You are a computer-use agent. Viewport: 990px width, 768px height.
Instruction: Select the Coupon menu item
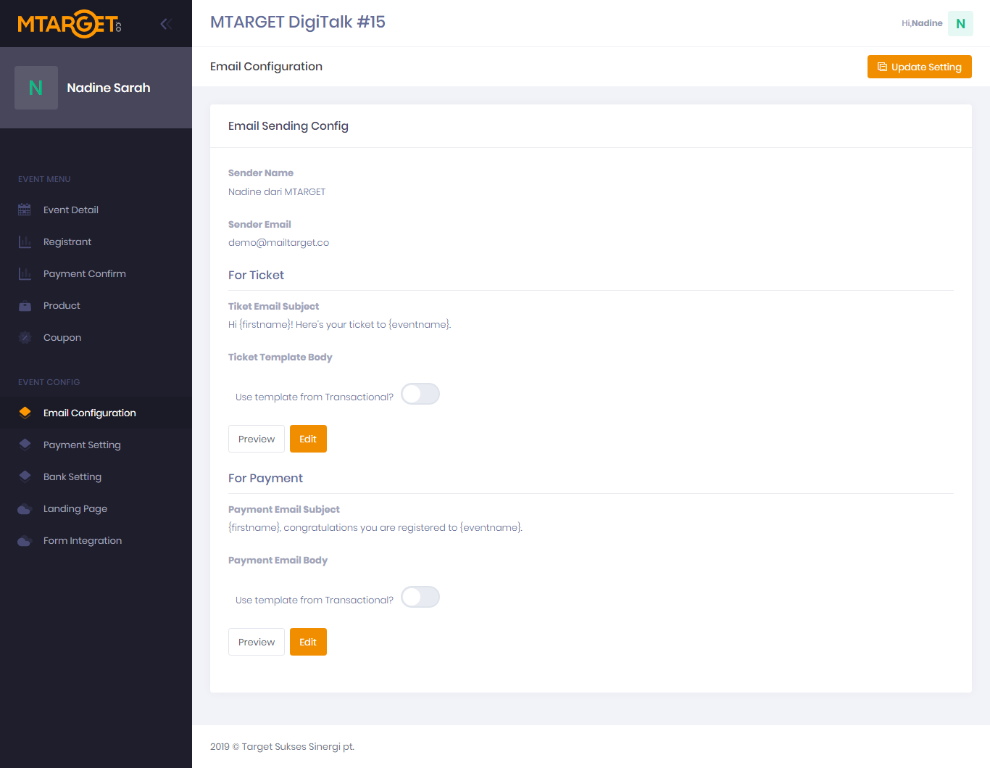96,337
